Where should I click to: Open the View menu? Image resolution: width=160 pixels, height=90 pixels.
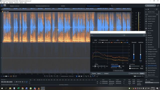pos(7,3)
